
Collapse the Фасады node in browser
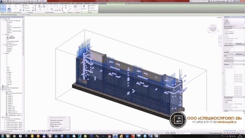(x=3, y=45)
